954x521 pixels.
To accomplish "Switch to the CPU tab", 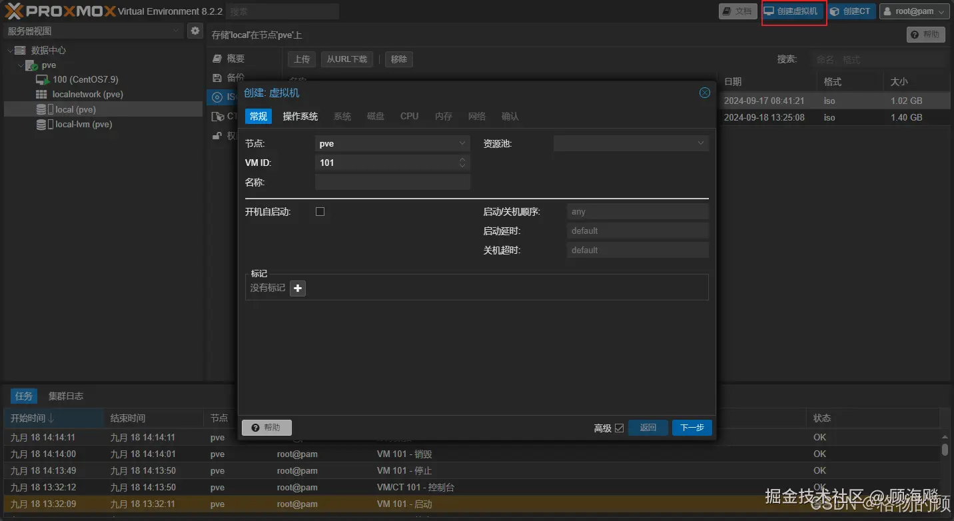I will tap(410, 116).
